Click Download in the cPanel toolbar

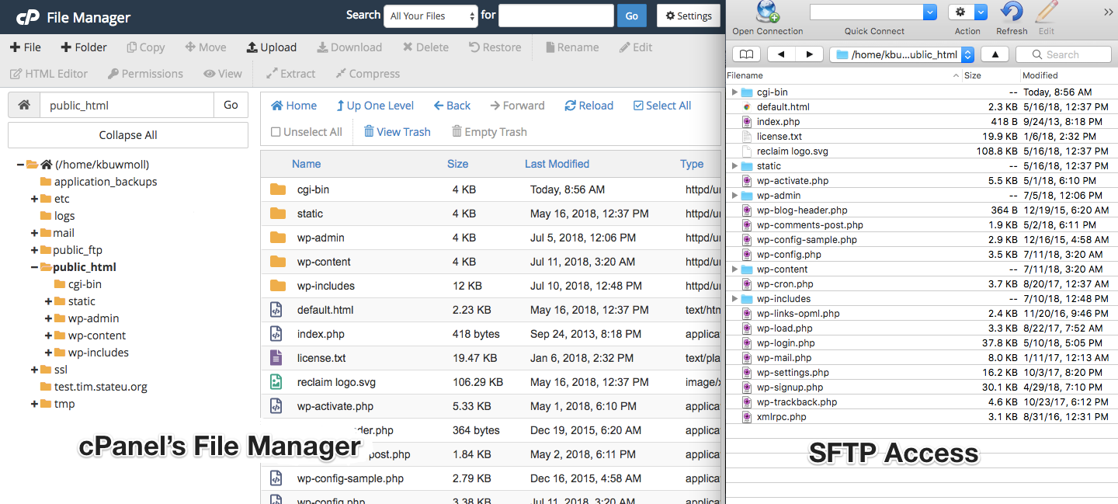coord(349,47)
